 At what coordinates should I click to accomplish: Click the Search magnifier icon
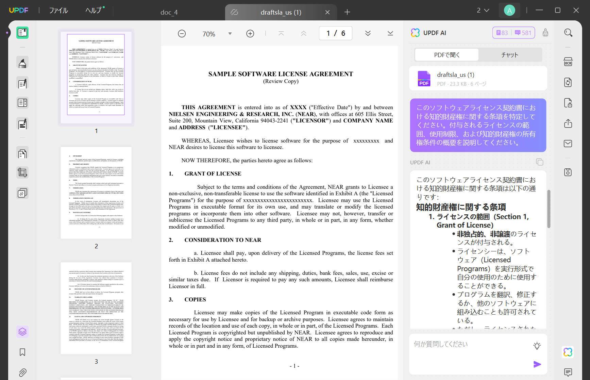click(568, 33)
